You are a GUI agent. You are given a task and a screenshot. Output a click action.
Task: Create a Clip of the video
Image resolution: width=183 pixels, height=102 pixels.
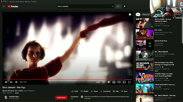(x=116, y=91)
